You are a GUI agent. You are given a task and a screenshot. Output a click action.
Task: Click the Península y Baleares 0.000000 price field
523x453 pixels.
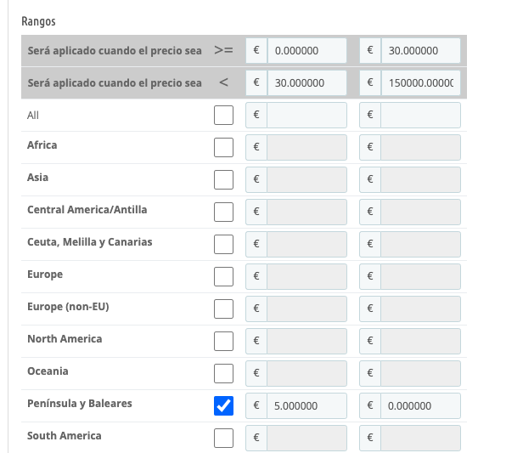419,406
